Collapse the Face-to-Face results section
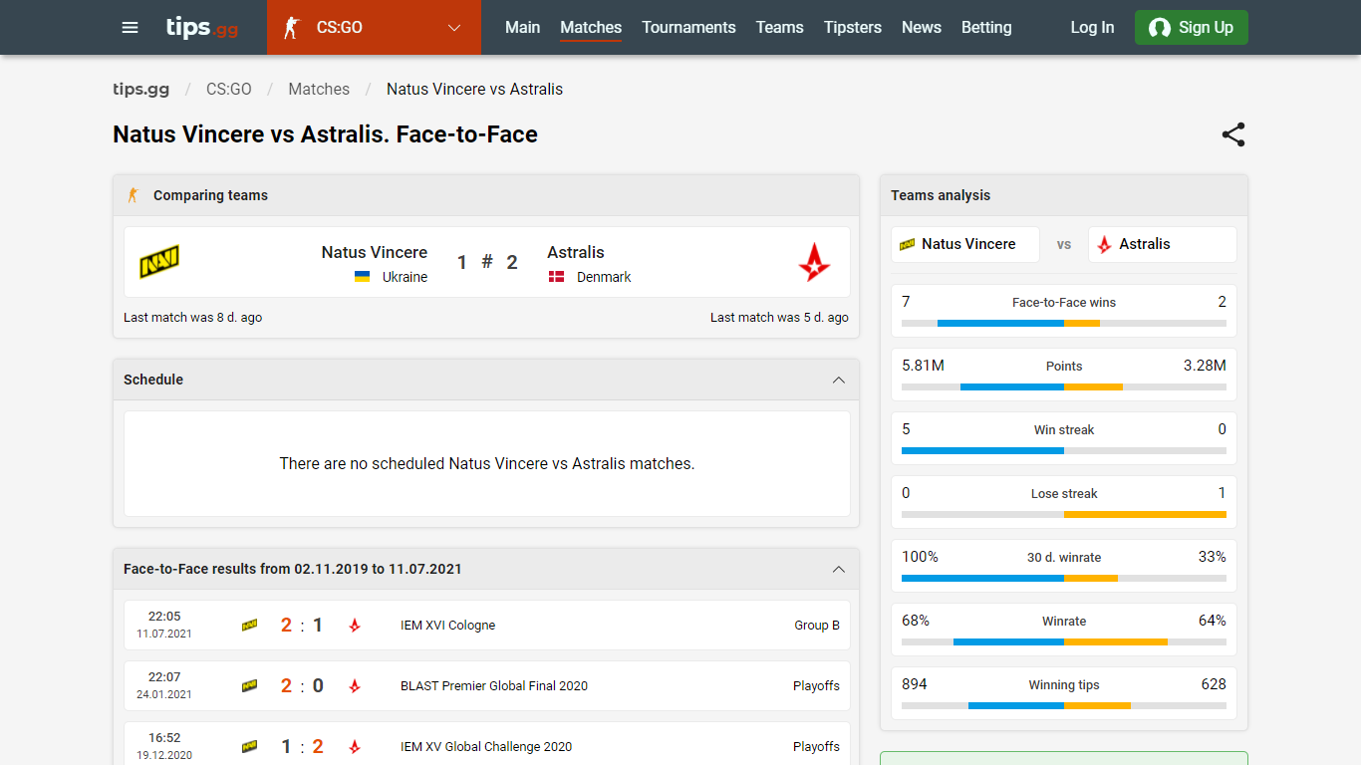The image size is (1361, 765). (x=839, y=569)
